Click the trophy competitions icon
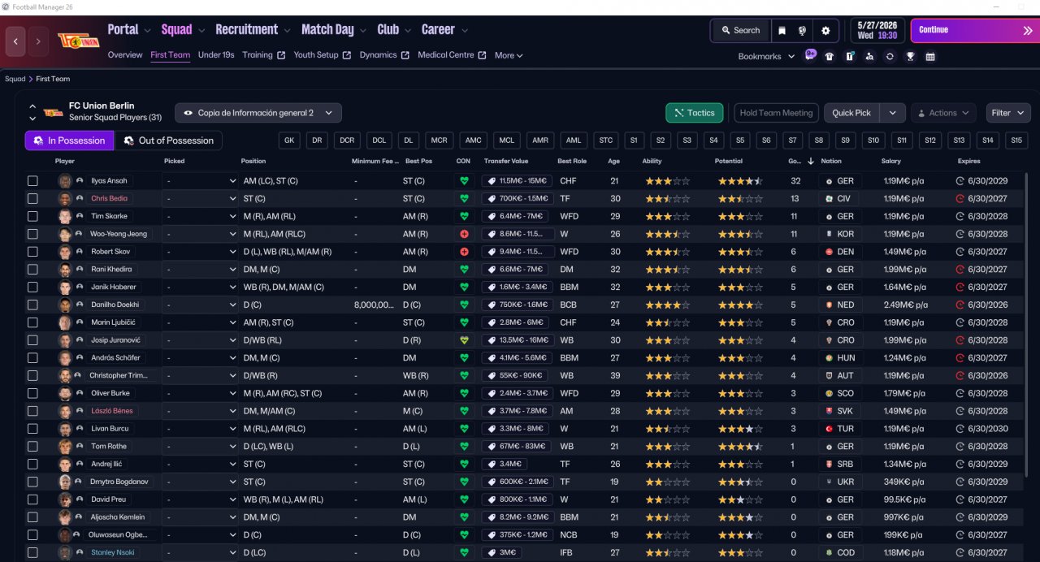This screenshot has width=1040, height=562. pyautogui.click(x=910, y=57)
